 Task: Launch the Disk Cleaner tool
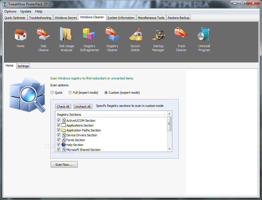[44, 34]
